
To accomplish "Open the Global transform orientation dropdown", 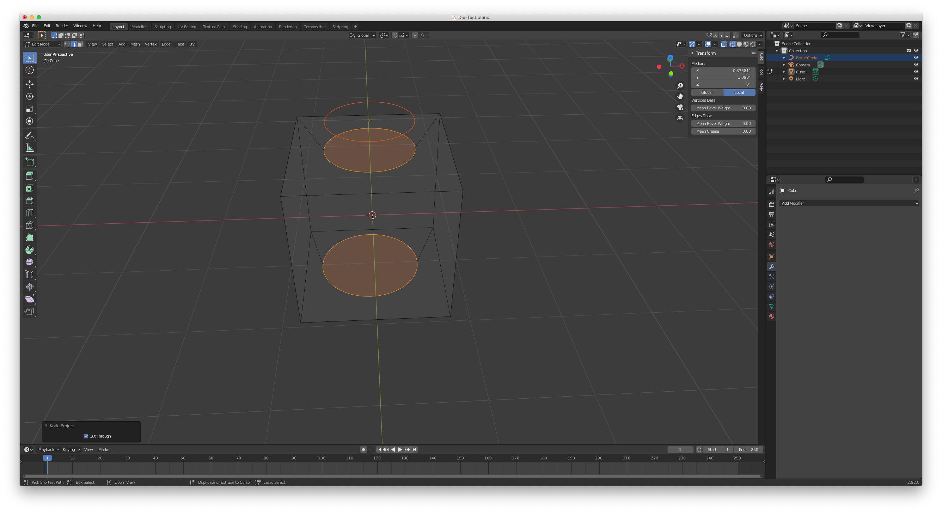I will tap(362, 36).
